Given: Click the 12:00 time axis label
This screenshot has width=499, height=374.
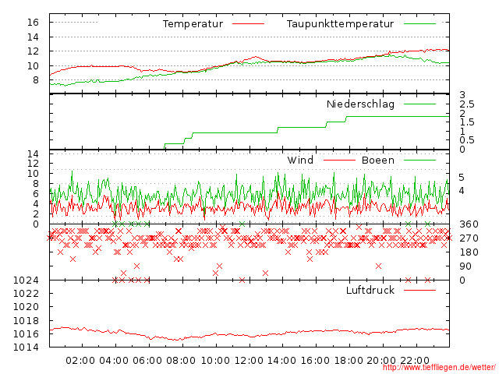Looking at the screenshot, I should coord(249,361).
